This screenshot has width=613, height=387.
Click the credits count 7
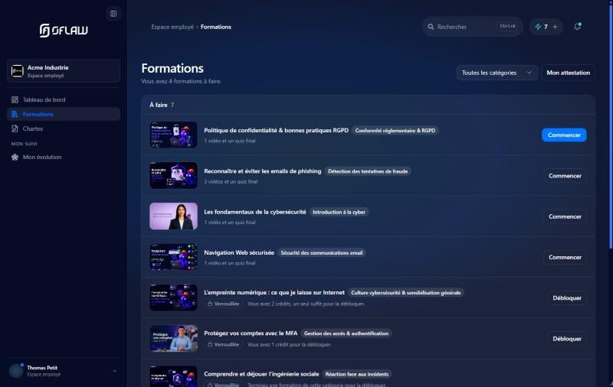point(546,27)
